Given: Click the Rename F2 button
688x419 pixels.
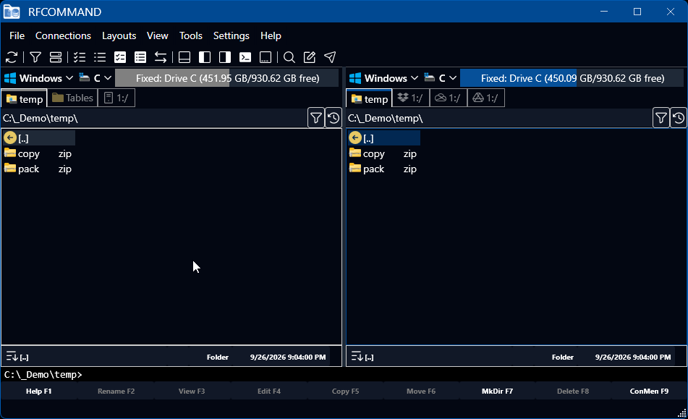Looking at the screenshot, I should (116, 391).
